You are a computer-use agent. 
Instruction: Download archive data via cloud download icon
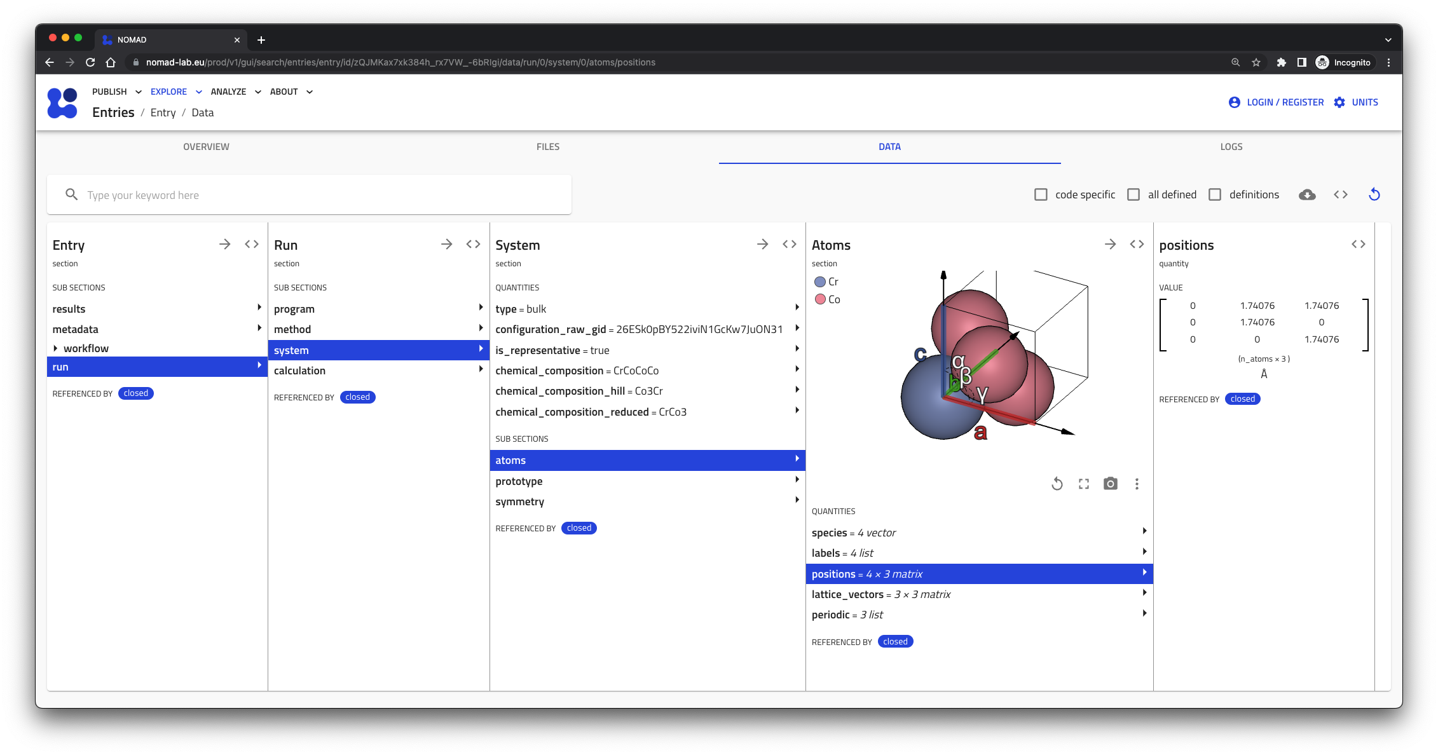(1307, 194)
